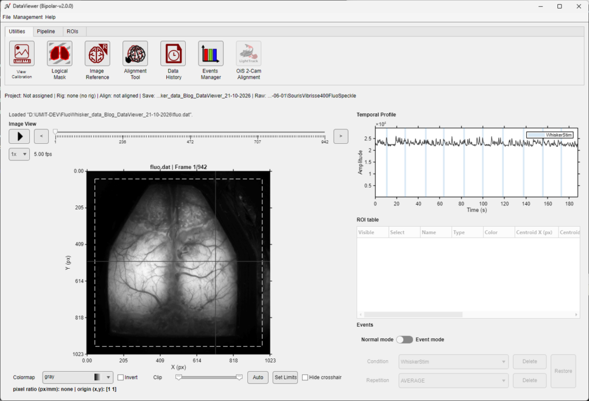Viewport: 589px width, 401px height.
Task: Step to previous frame
Action: [x=41, y=136]
